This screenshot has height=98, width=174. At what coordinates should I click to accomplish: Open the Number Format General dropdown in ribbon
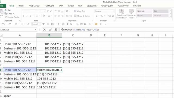[113, 11]
